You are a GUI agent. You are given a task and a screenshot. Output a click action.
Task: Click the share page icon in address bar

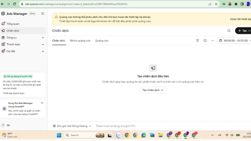point(210,4)
